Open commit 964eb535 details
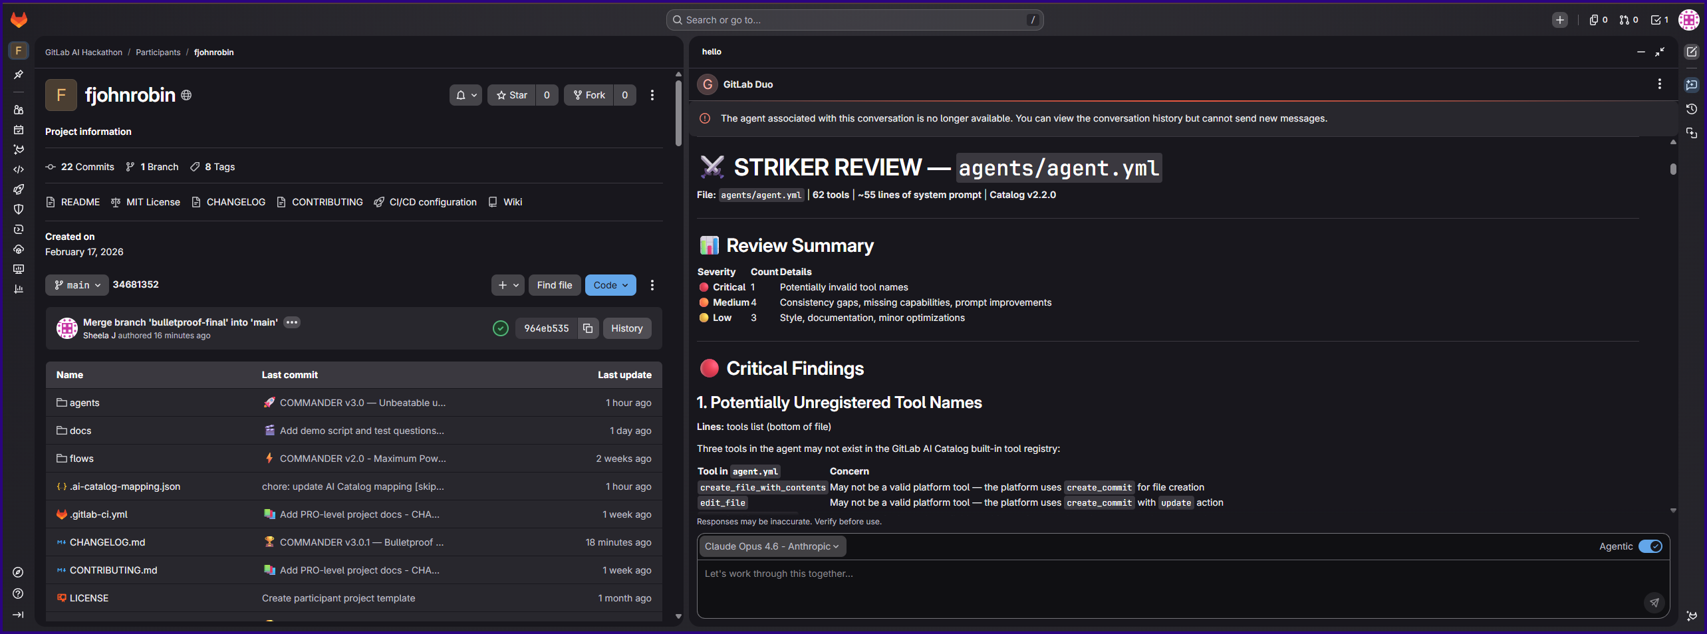This screenshot has width=1707, height=634. (x=547, y=328)
